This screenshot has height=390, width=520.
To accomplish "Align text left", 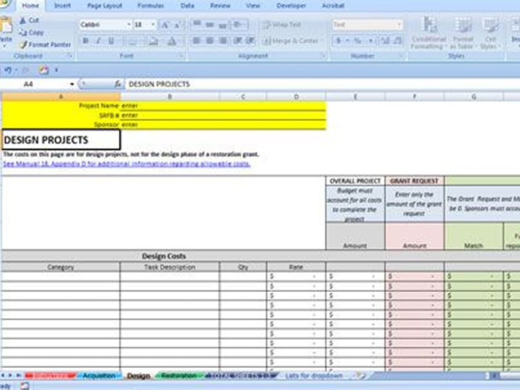I will [197, 41].
